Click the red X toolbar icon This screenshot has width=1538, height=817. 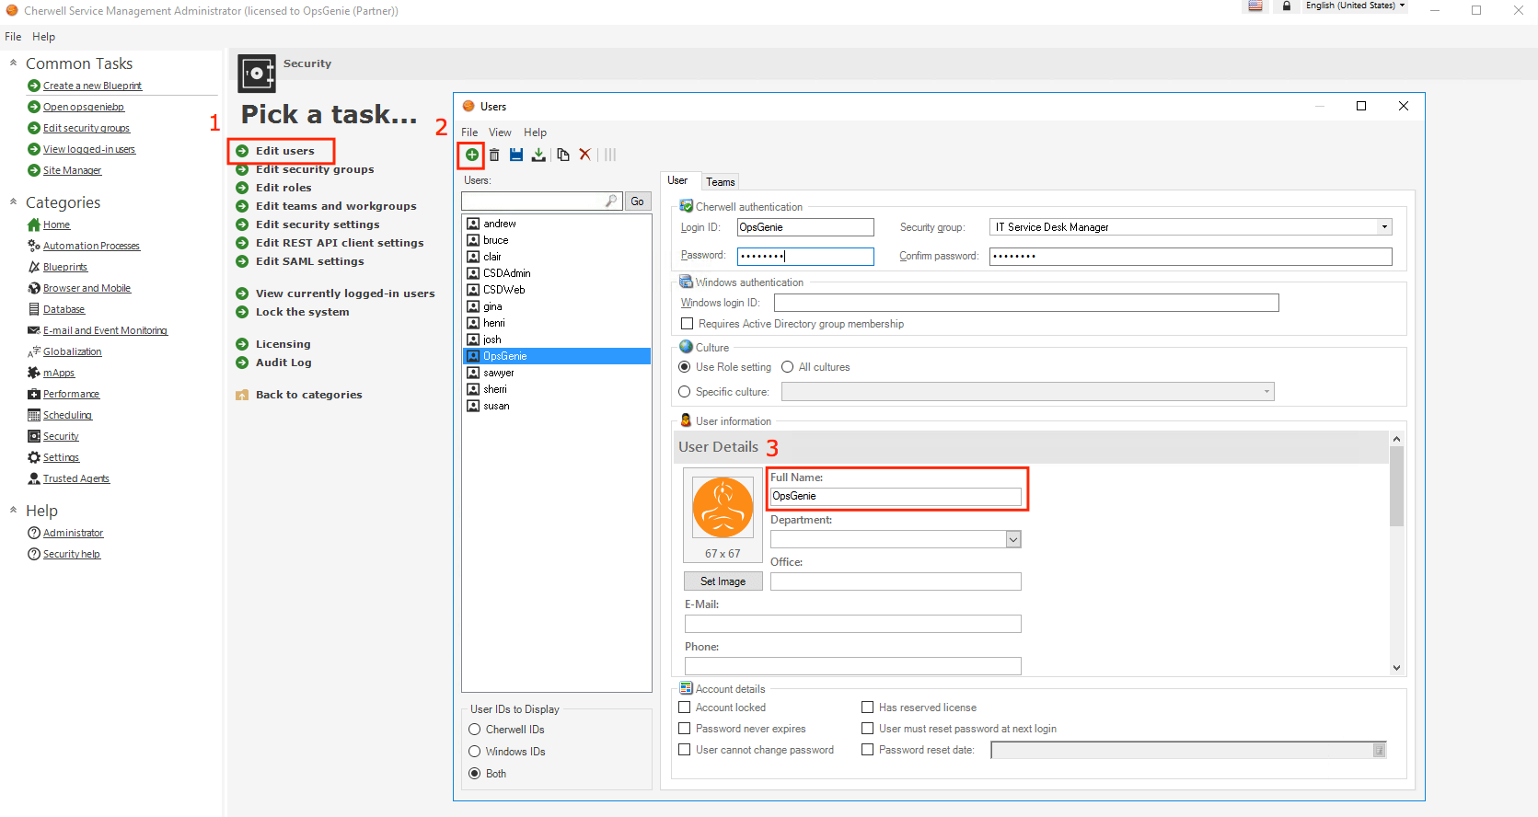584,155
